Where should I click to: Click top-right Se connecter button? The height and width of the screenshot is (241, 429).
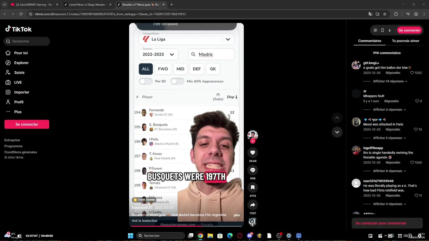pos(409,30)
